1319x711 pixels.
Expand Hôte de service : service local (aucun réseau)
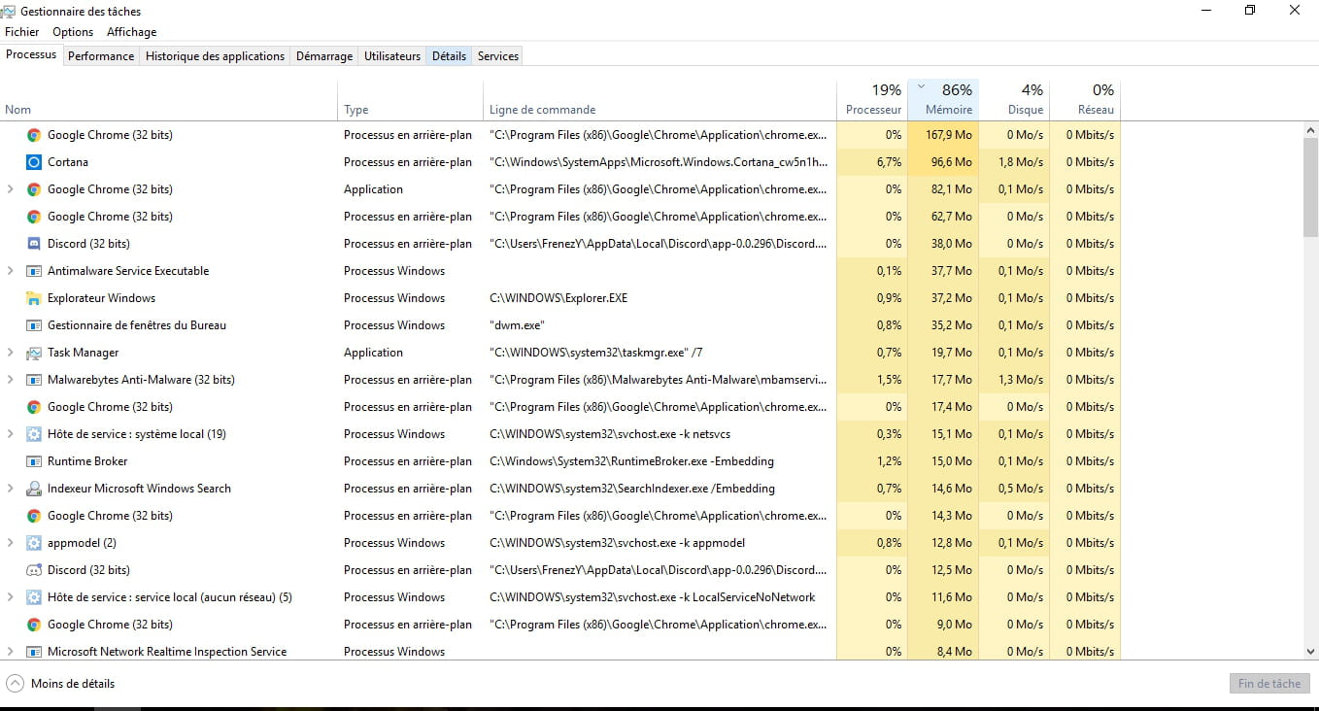[11, 597]
